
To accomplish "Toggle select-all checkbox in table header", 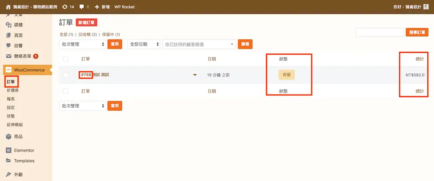I will point(66,59).
